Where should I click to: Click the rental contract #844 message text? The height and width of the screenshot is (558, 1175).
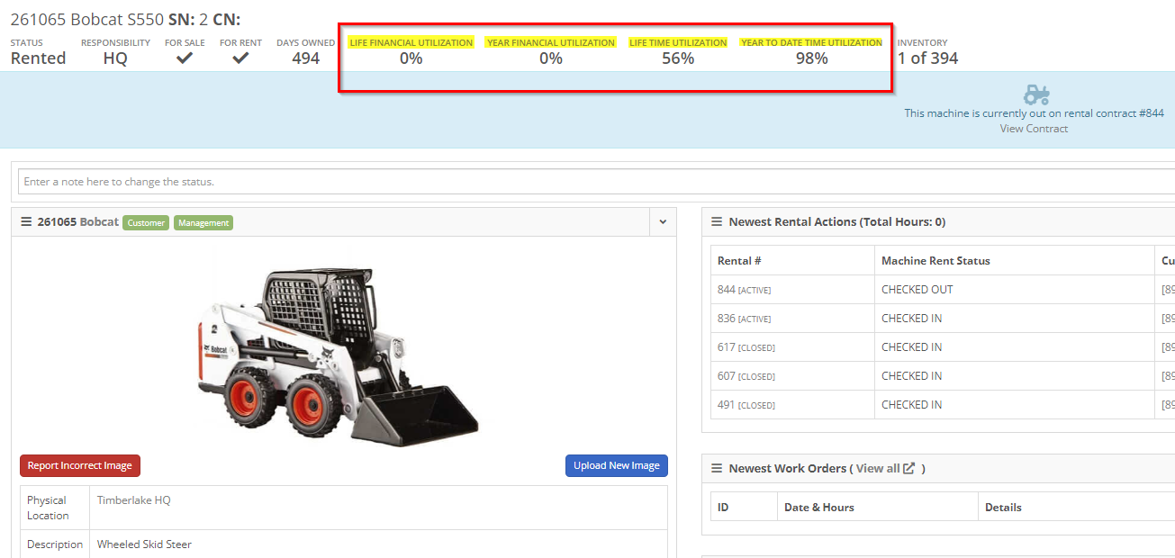pyautogui.click(x=1035, y=113)
